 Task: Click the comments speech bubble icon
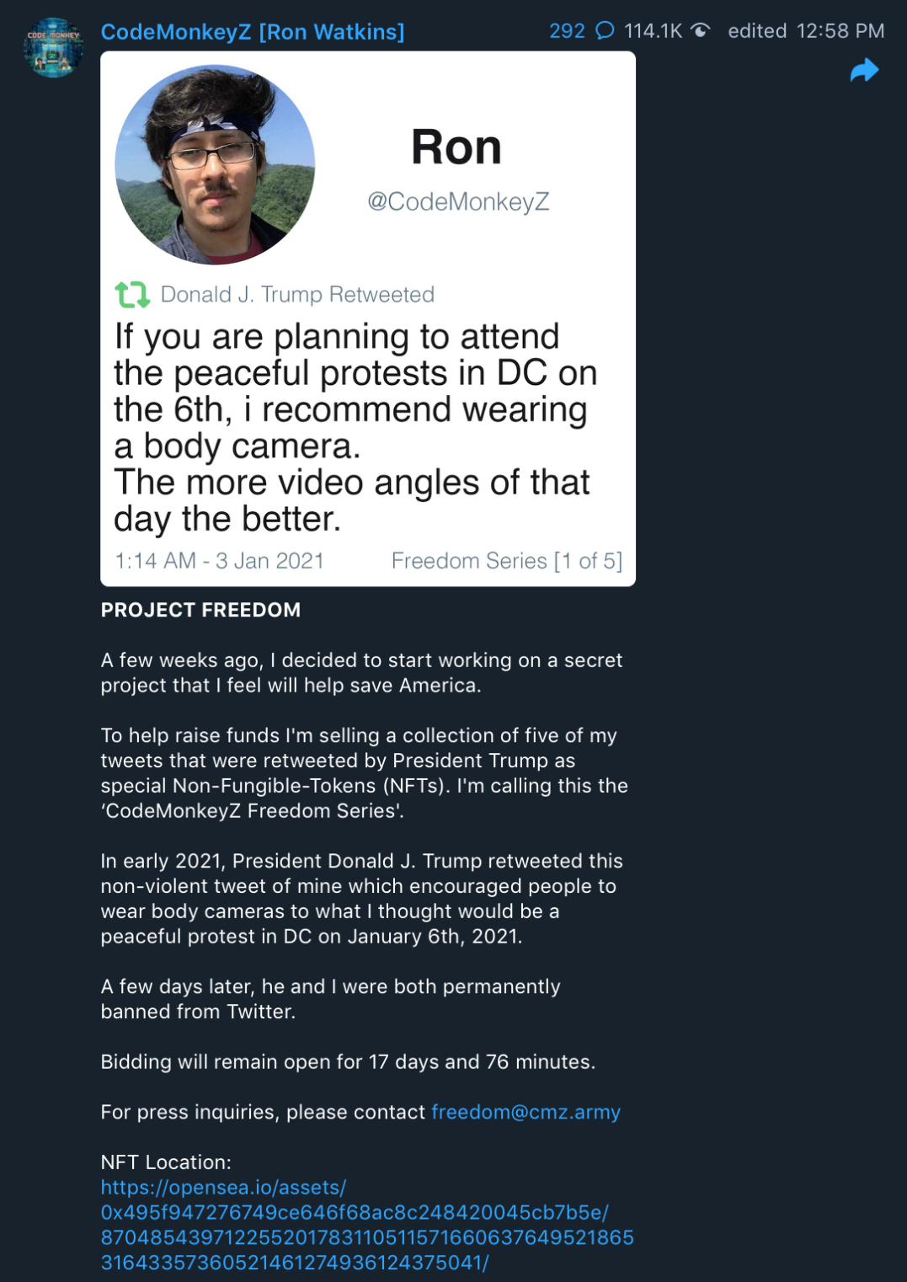click(x=605, y=31)
